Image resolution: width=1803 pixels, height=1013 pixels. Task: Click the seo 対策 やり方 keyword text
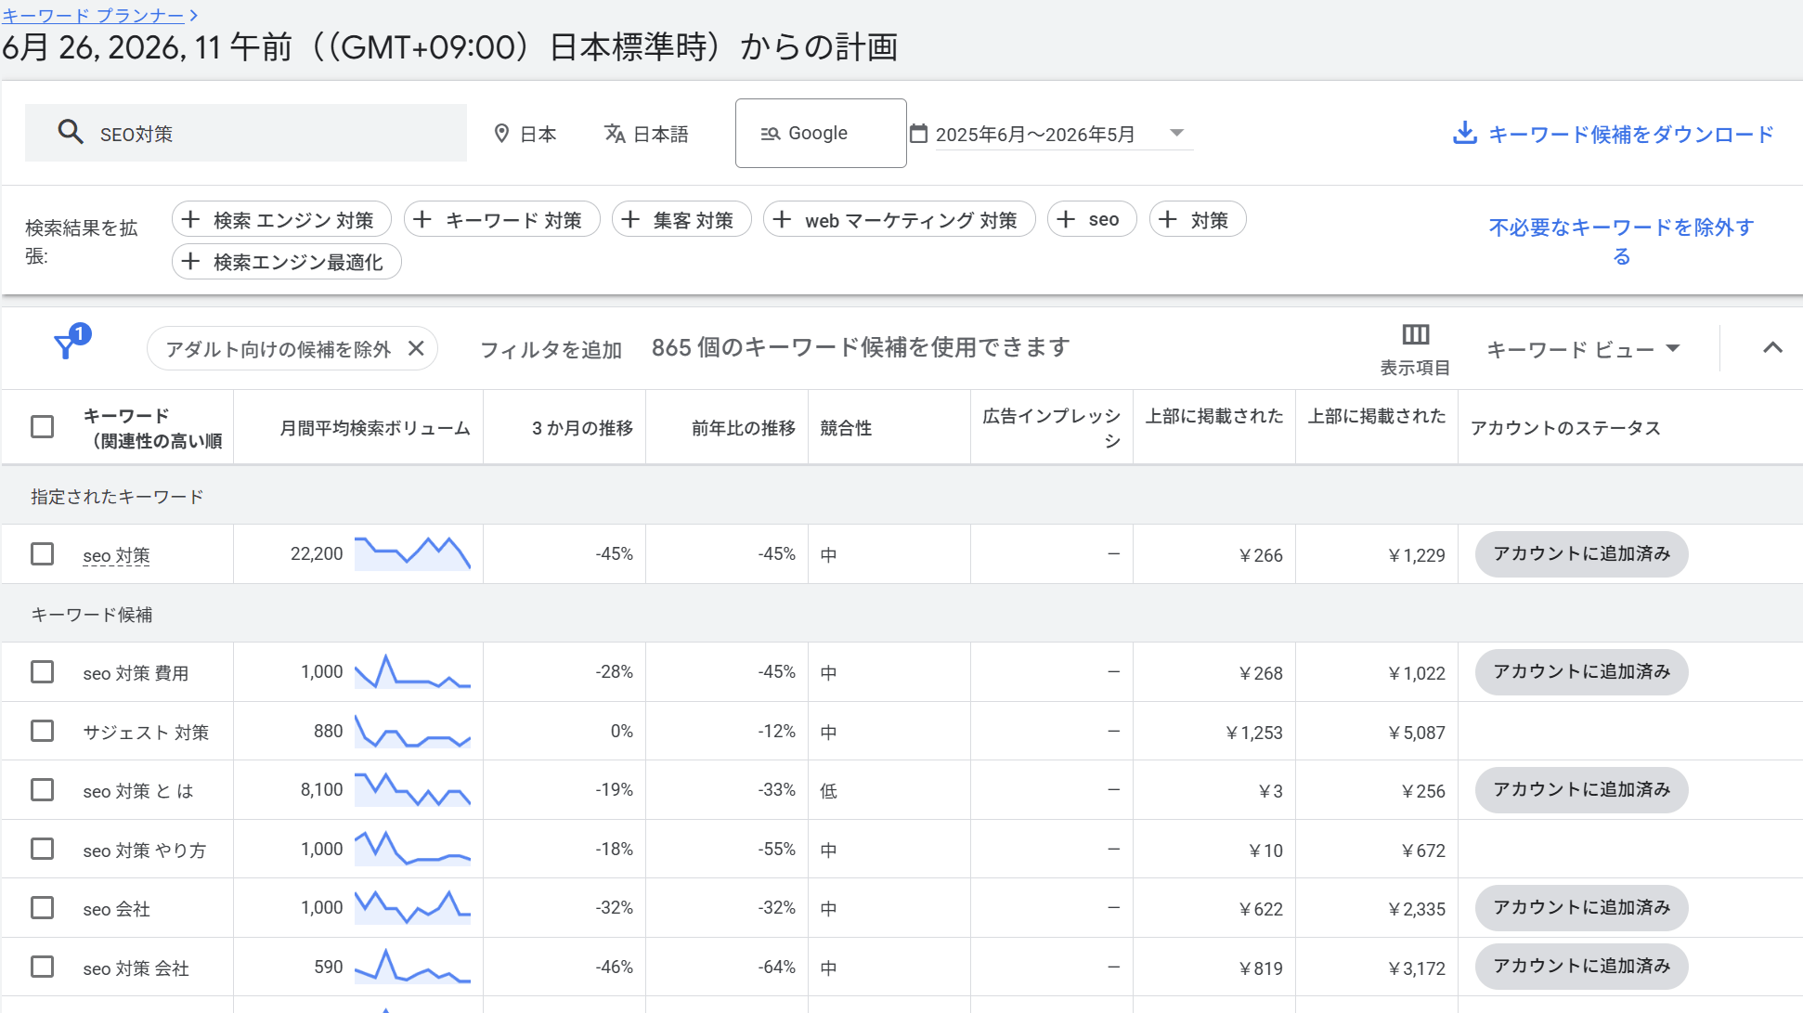[144, 851]
